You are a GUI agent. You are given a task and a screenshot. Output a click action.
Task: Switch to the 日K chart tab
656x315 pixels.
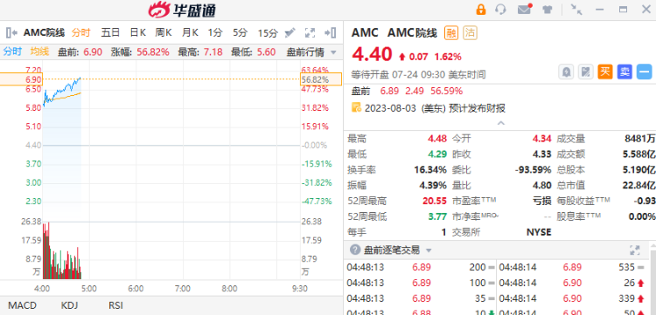point(137,32)
